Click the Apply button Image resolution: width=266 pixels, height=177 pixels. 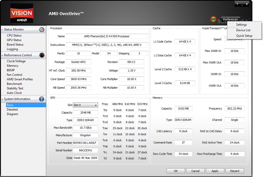point(215,171)
